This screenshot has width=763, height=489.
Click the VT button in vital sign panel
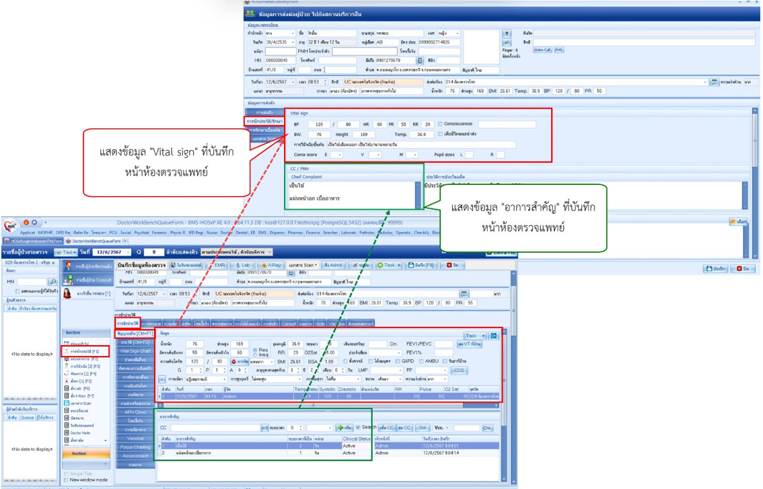point(470,344)
